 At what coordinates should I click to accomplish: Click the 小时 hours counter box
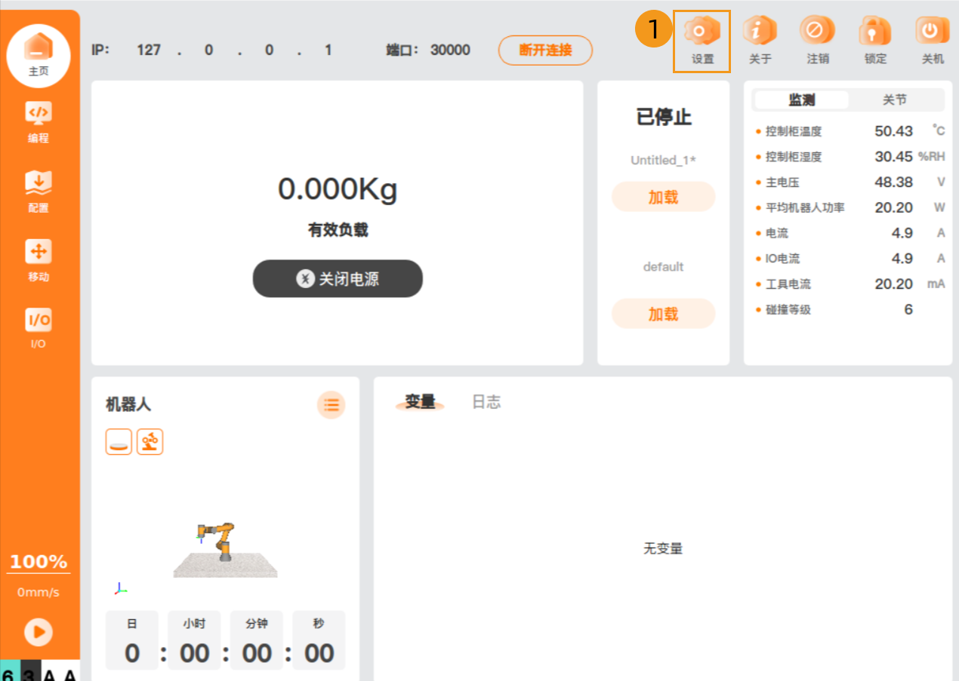point(194,640)
